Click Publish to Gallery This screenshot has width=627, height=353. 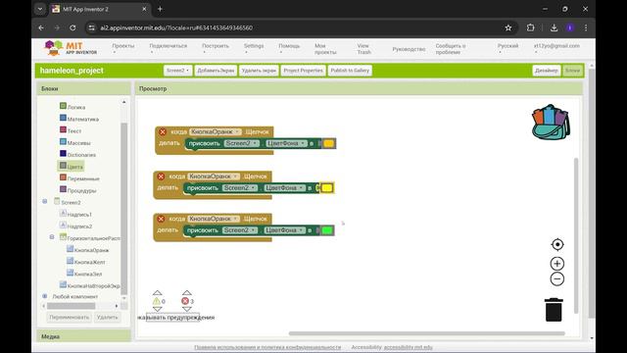point(350,71)
